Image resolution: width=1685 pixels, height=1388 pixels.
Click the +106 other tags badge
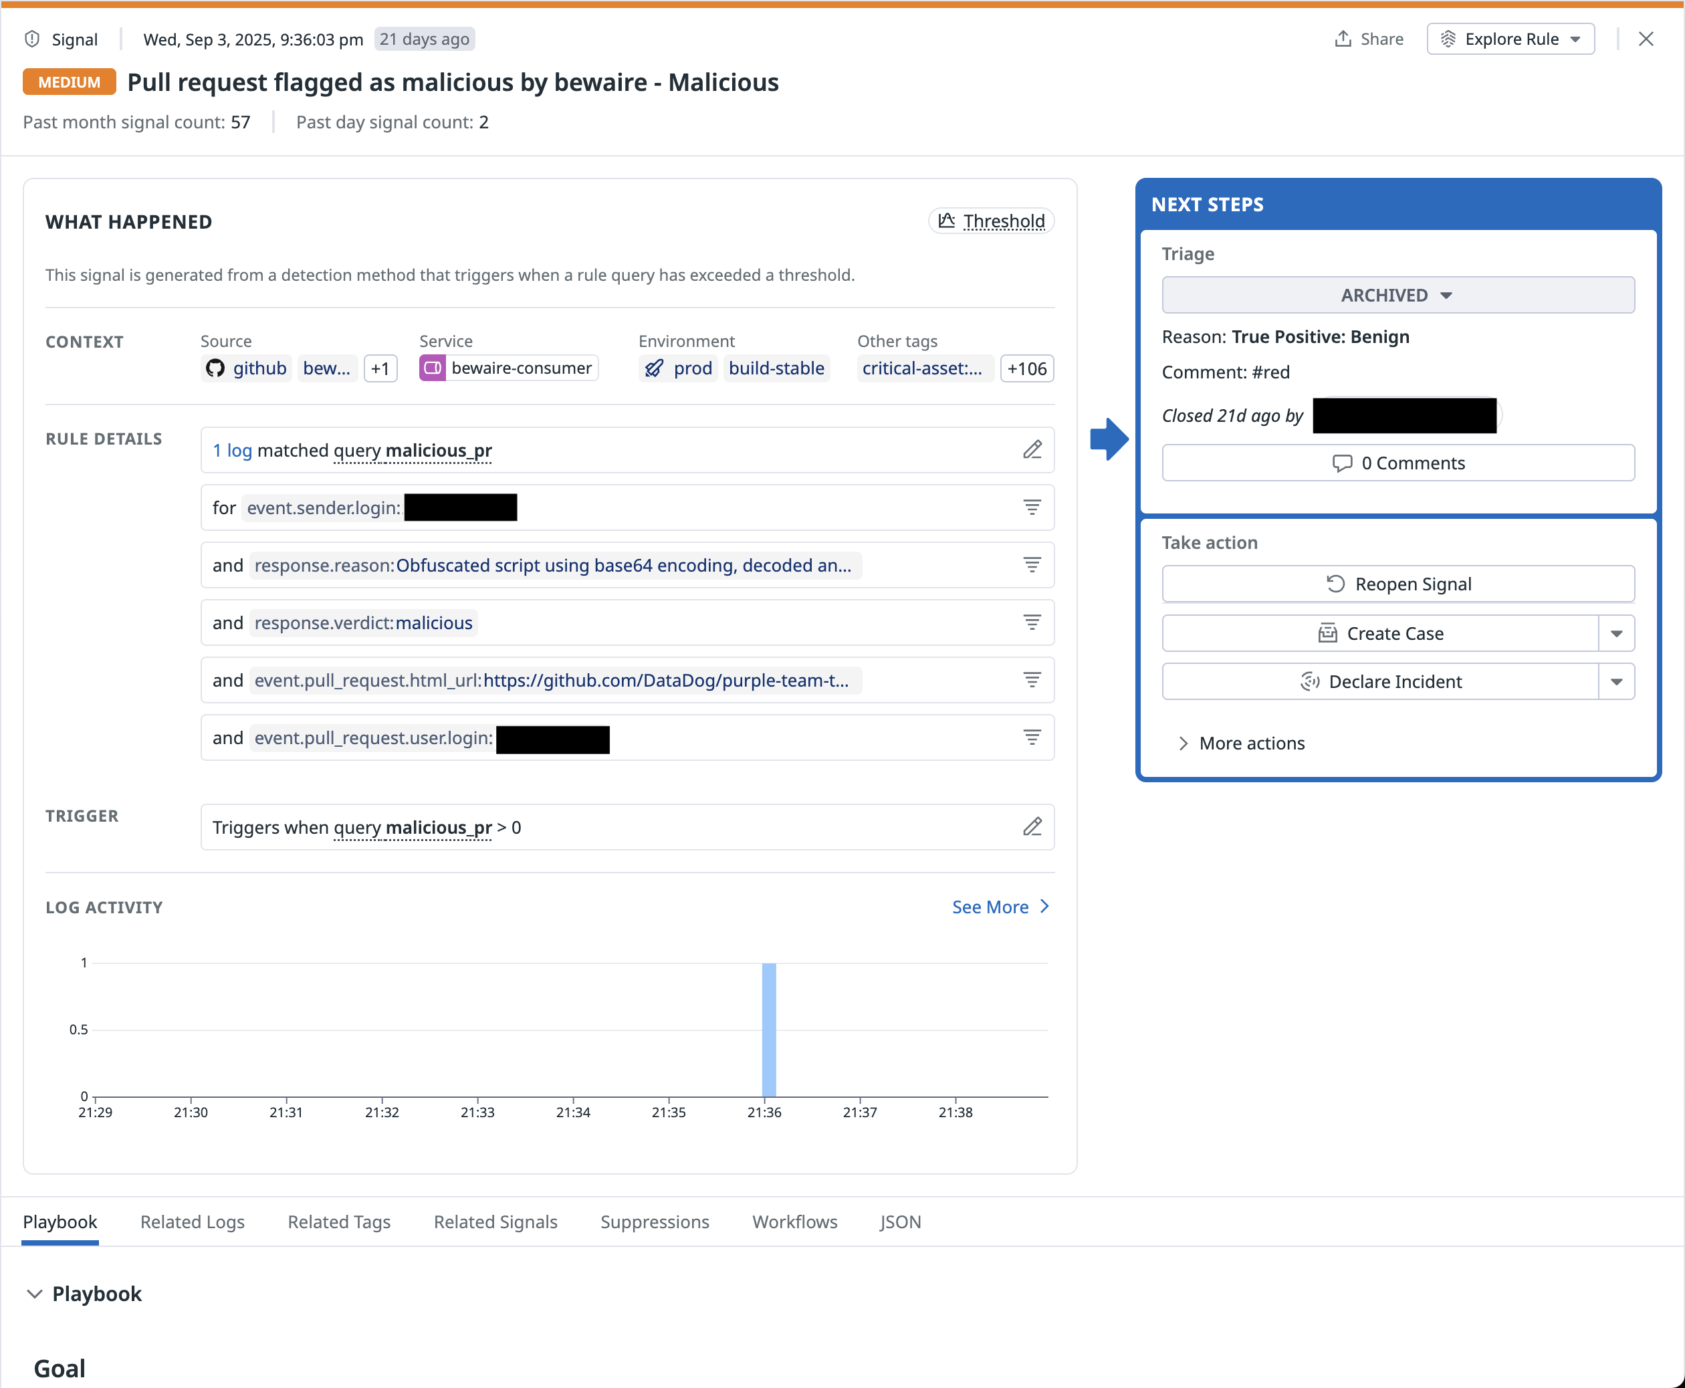(1027, 368)
